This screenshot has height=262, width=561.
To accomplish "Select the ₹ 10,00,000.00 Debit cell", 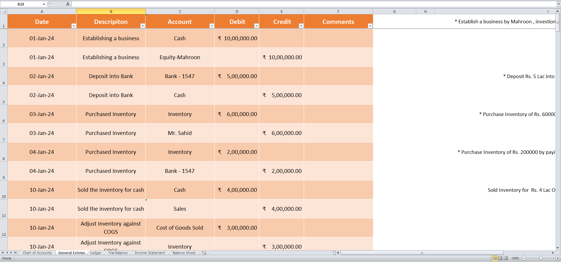I will point(237,38).
